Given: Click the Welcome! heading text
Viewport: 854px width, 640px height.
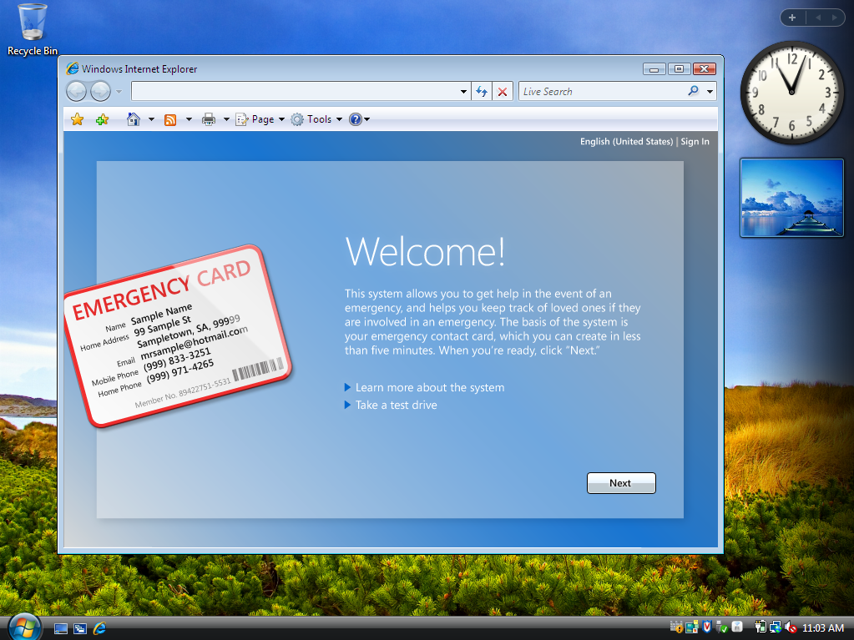Looking at the screenshot, I should (426, 252).
